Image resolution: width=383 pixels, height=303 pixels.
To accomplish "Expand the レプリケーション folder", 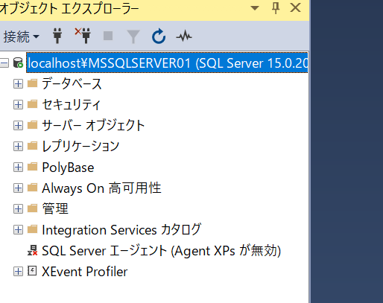I will coord(18,147).
